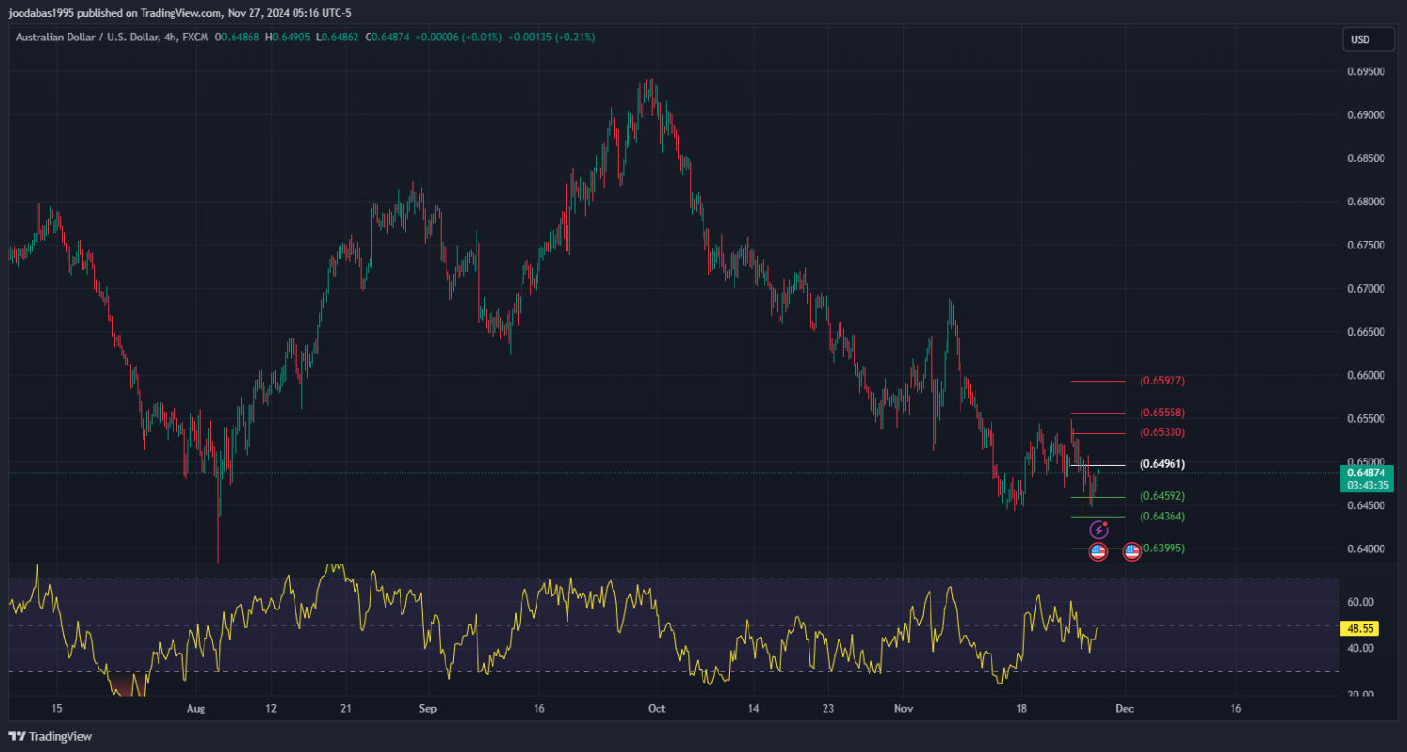The height and width of the screenshot is (752, 1407).
Task: Click the RSI 20.00 scale label
Action: point(1360,694)
